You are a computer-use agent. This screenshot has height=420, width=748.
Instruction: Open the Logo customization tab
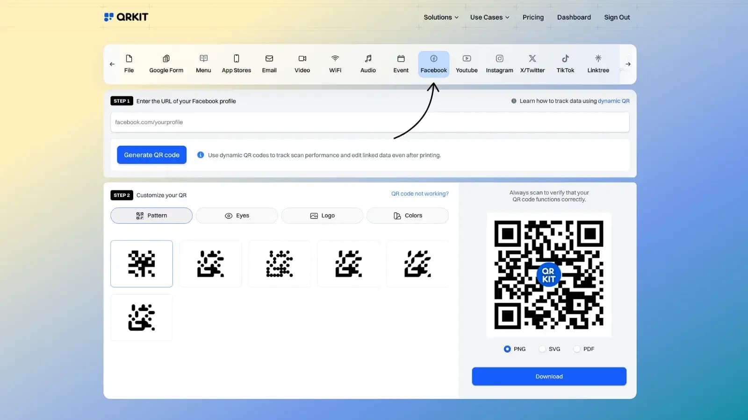coord(322,215)
